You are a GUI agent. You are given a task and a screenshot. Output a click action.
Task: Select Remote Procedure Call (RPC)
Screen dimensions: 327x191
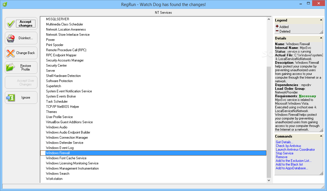[66, 50]
